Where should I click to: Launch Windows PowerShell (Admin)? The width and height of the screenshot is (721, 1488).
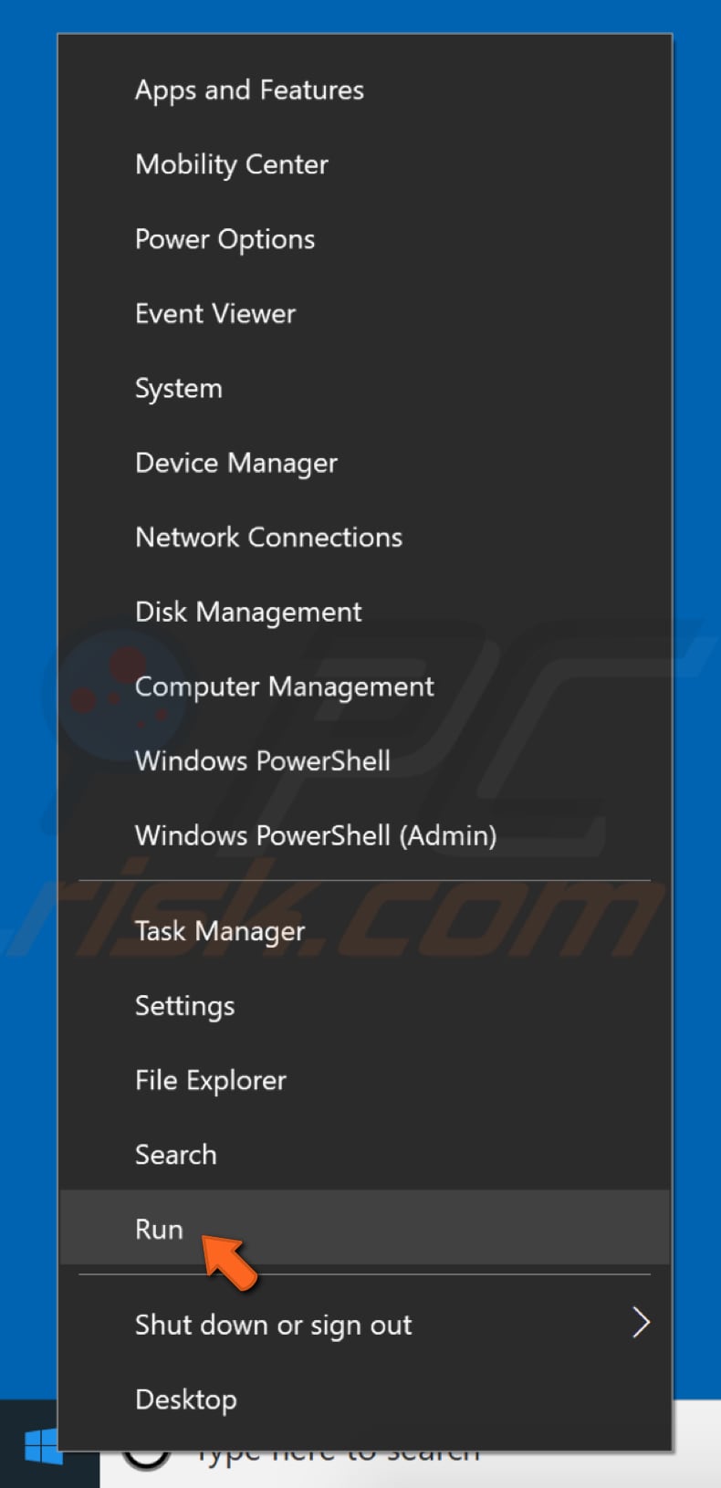coord(315,835)
